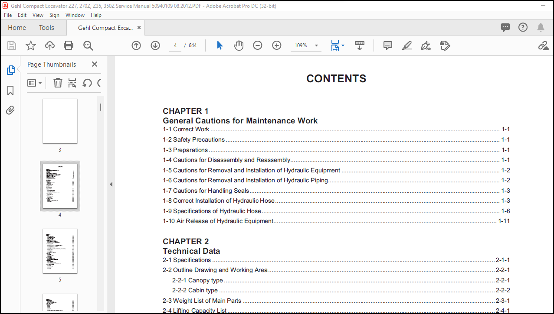Screen dimensions: 554x314
Task: Expand fit page options arrow
Action: pyautogui.click(x=343, y=45)
